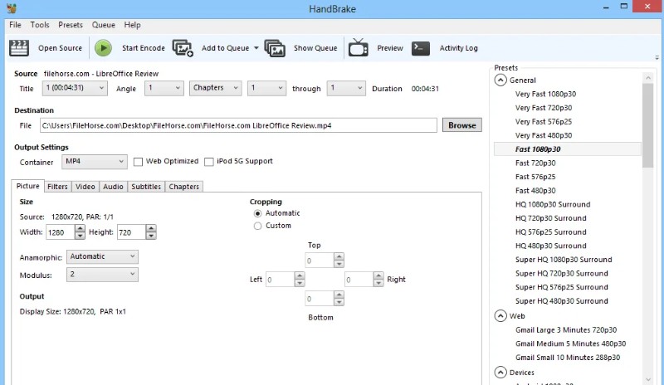Collapse the Web presets group chevron
This screenshot has height=385, width=664.
click(500, 315)
